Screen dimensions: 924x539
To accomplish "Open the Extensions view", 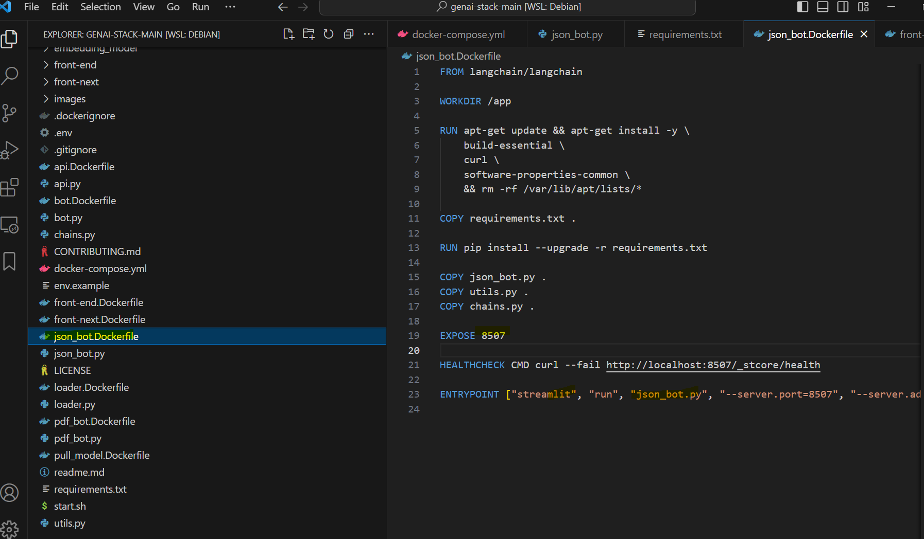I will tap(10, 187).
